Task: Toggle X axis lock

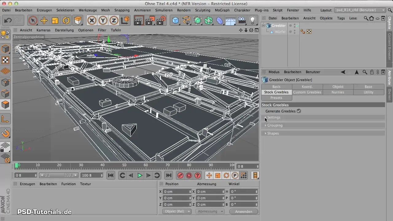Action: pyautogui.click(x=92, y=21)
